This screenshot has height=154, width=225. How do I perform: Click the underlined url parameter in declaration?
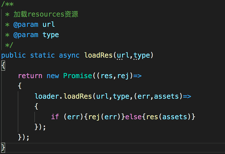[123, 55]
